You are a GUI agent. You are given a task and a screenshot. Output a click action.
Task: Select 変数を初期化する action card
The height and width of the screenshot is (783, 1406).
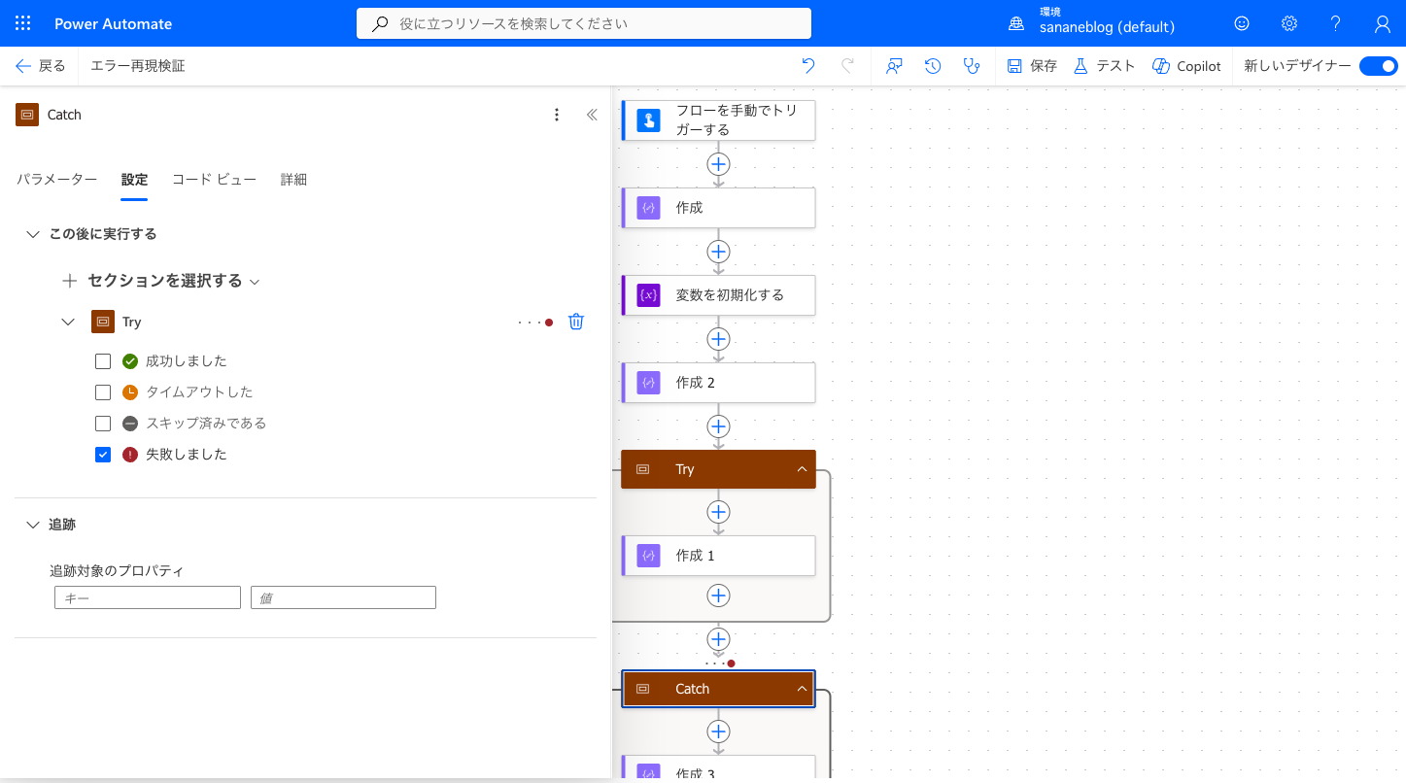click(718, 295)
